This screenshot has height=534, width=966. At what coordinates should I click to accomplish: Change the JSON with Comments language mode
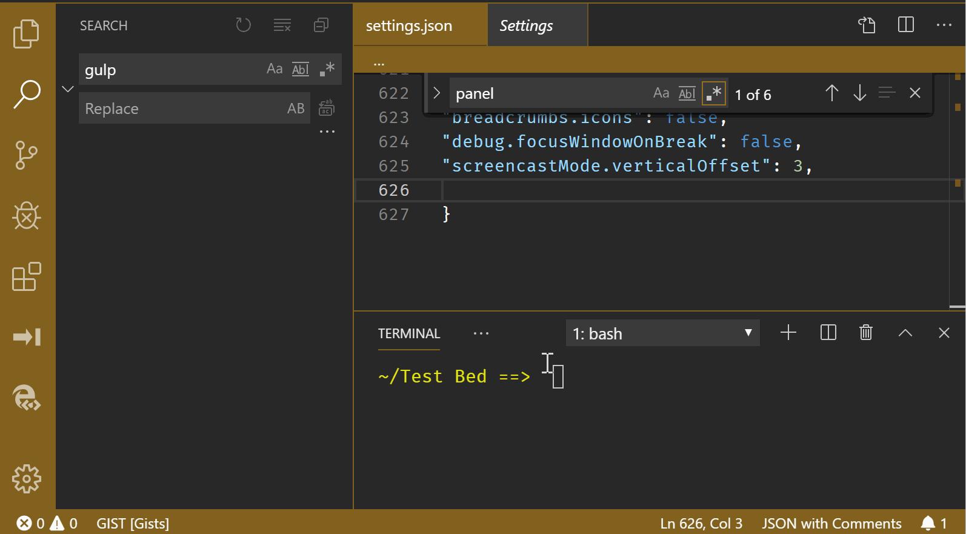coord(831,524)
